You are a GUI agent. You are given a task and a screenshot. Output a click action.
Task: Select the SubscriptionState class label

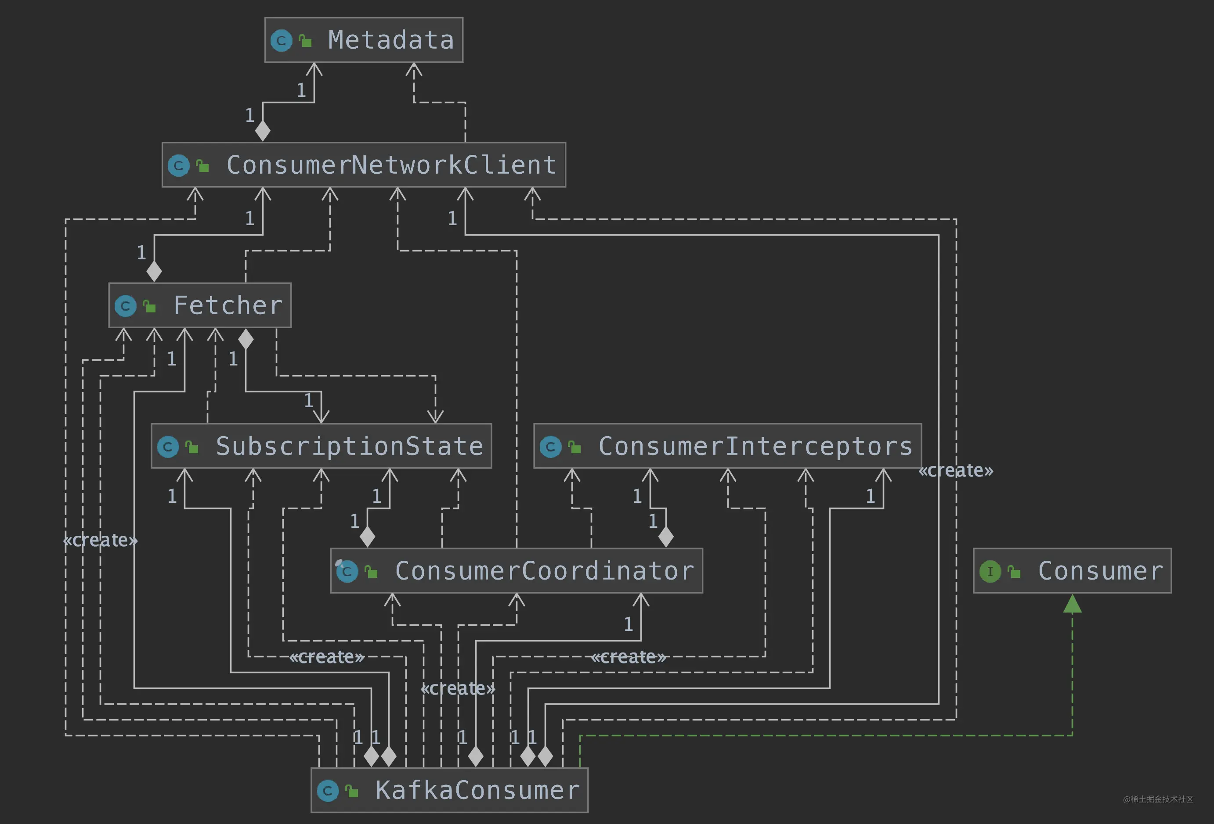click(x=350, y=447)
